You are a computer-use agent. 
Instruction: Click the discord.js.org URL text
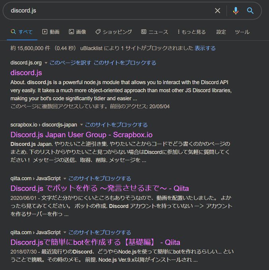[x=26, y=63]
